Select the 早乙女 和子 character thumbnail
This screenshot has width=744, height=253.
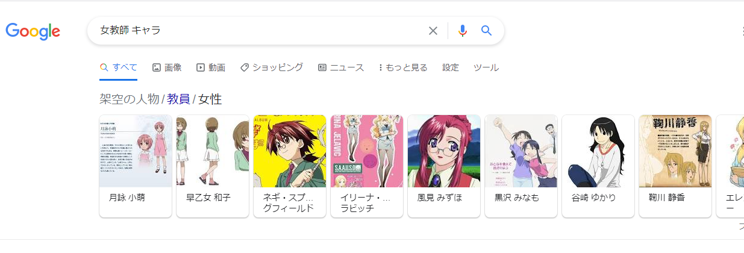tap(213, 166)
